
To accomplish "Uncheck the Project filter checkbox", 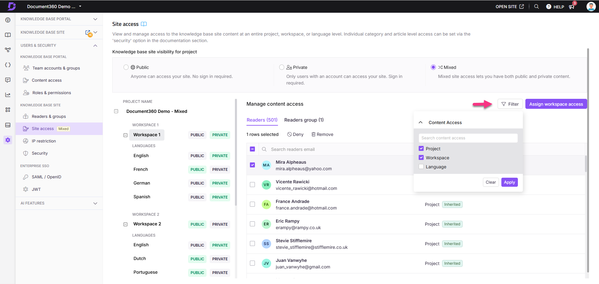I will coord(421,149).
